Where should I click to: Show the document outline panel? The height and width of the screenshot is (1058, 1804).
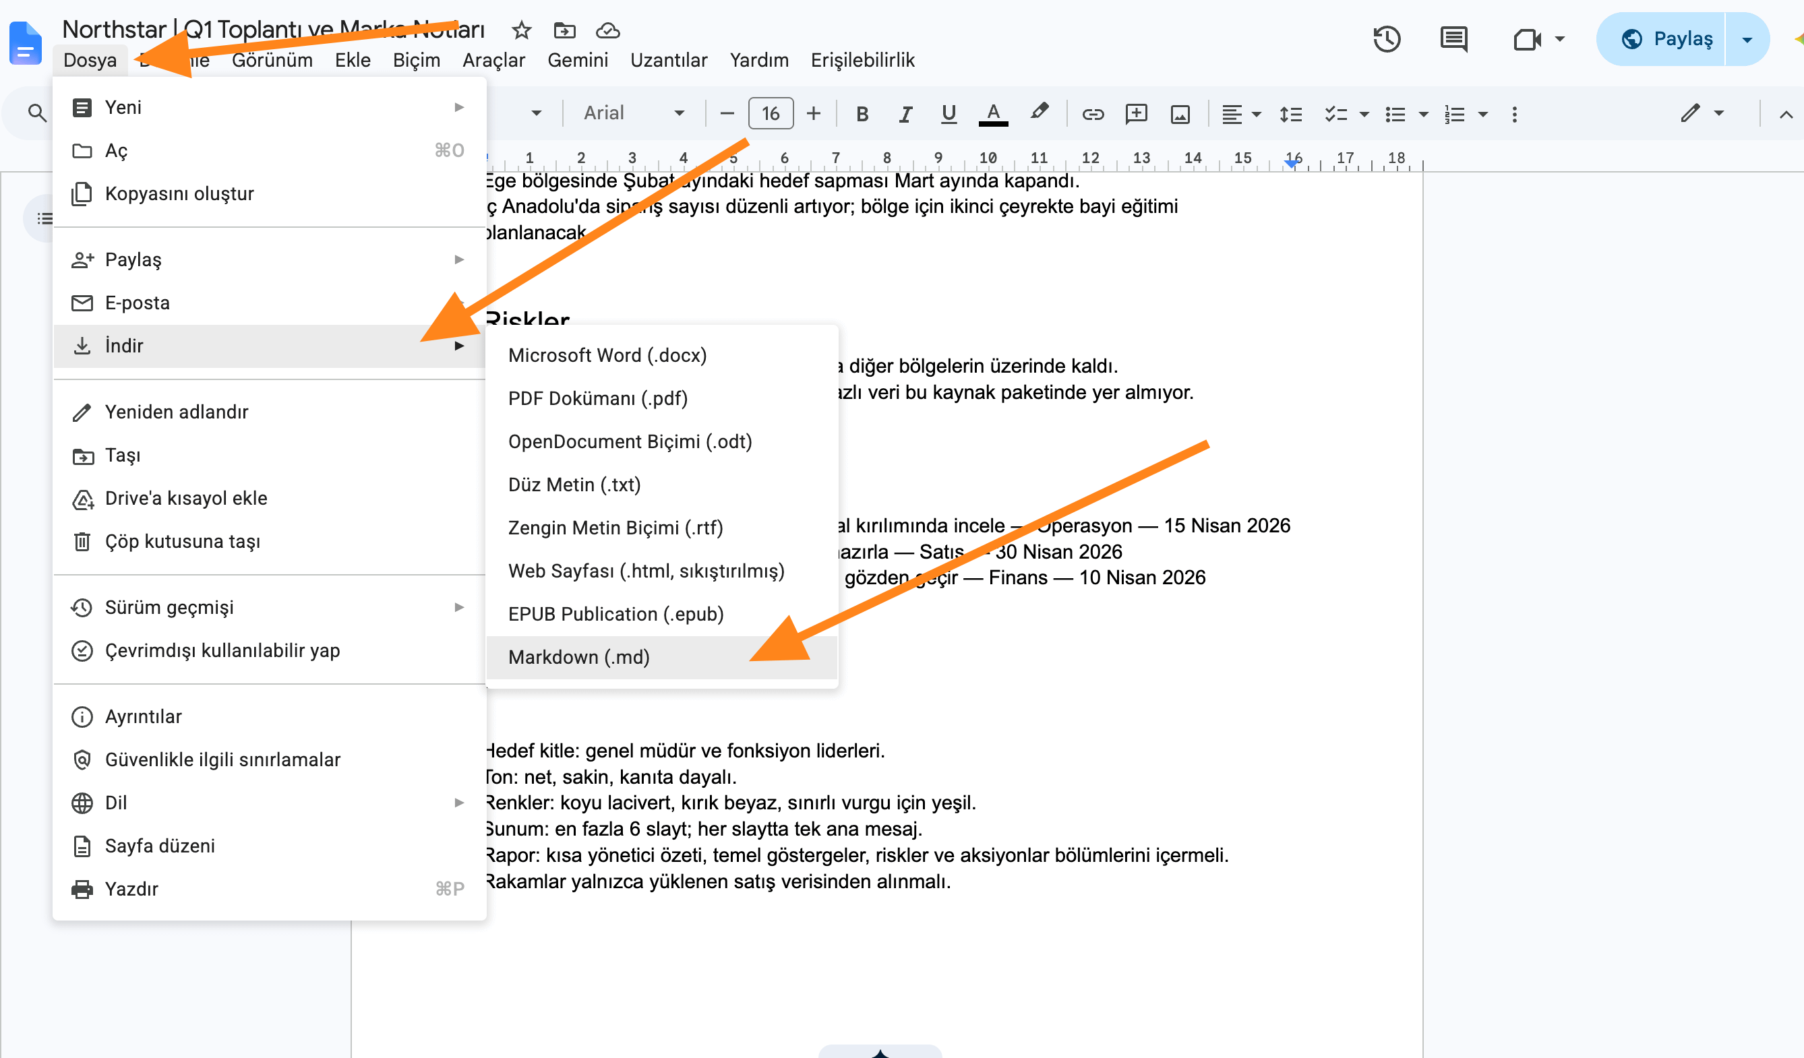pyautogui.click(x=44, y=218)
